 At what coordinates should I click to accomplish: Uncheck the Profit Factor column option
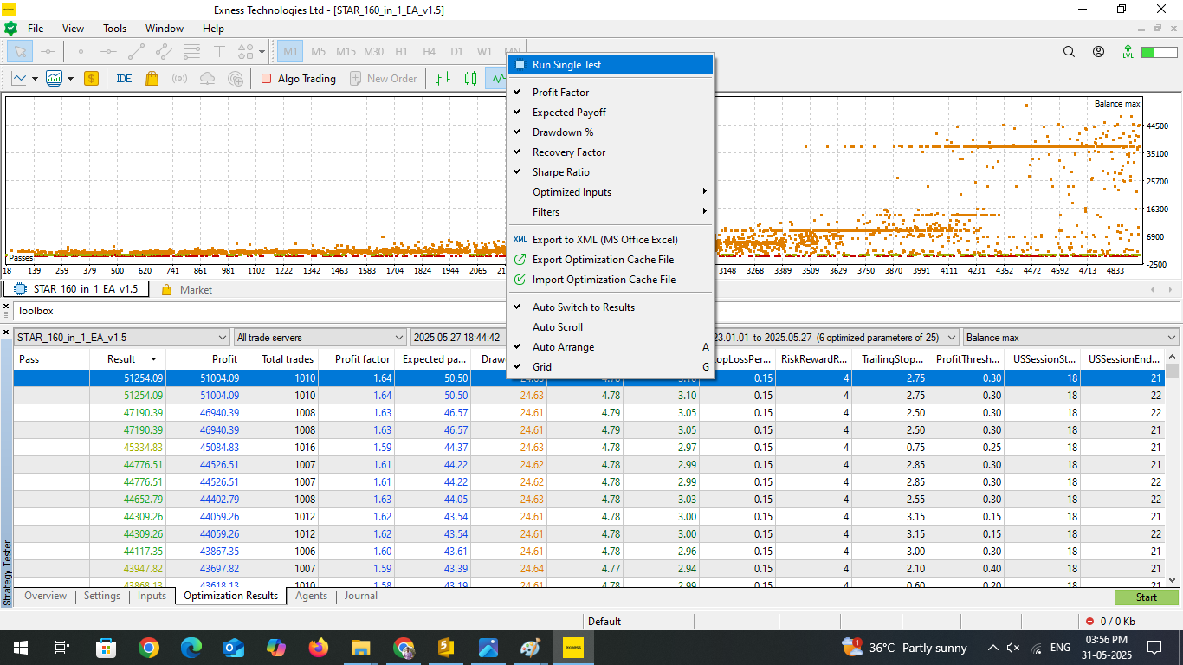click(560, 93)
